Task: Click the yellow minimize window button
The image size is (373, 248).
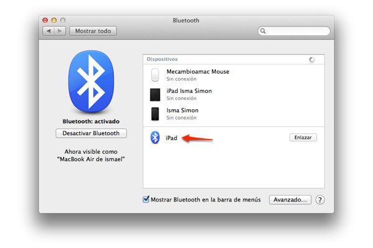Action: click(x=54, y=20)
